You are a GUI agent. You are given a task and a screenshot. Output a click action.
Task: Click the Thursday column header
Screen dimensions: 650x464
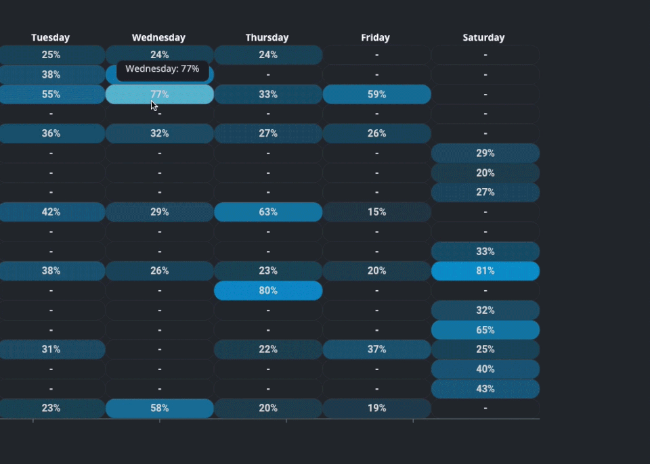point(267,38)
